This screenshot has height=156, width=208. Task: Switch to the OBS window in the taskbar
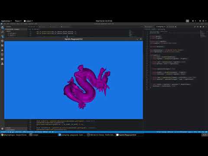tap(101, 135)
